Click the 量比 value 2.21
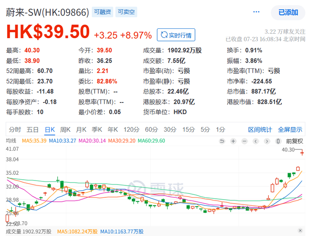311x236 pixels. (x=102, y=71)
